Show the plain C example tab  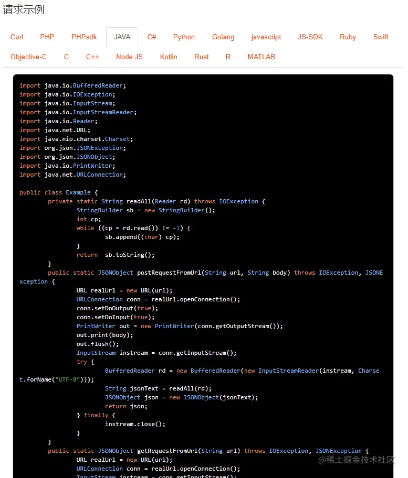point(66,57)
